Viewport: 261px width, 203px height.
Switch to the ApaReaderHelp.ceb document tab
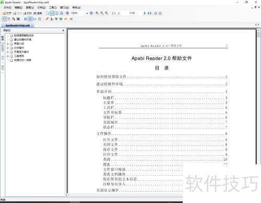[18, 26]
